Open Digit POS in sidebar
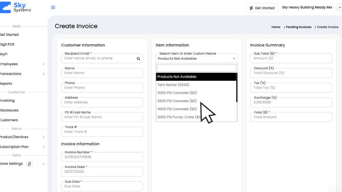Image resolution: width=342 pixels, height=192 pixels. (7, 44)
